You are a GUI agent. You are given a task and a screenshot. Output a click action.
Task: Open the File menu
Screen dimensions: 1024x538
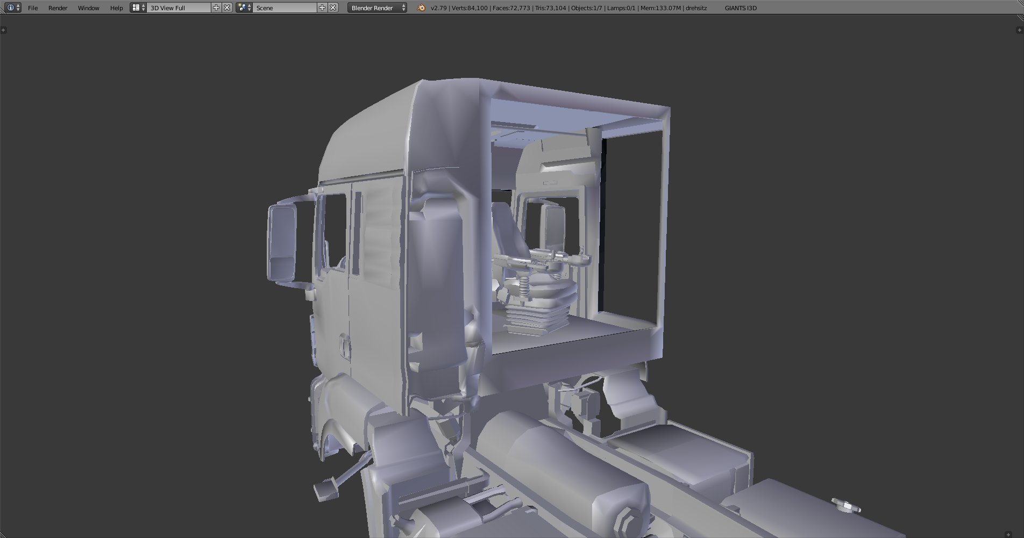pyautogui.click(x=33, y=8)
